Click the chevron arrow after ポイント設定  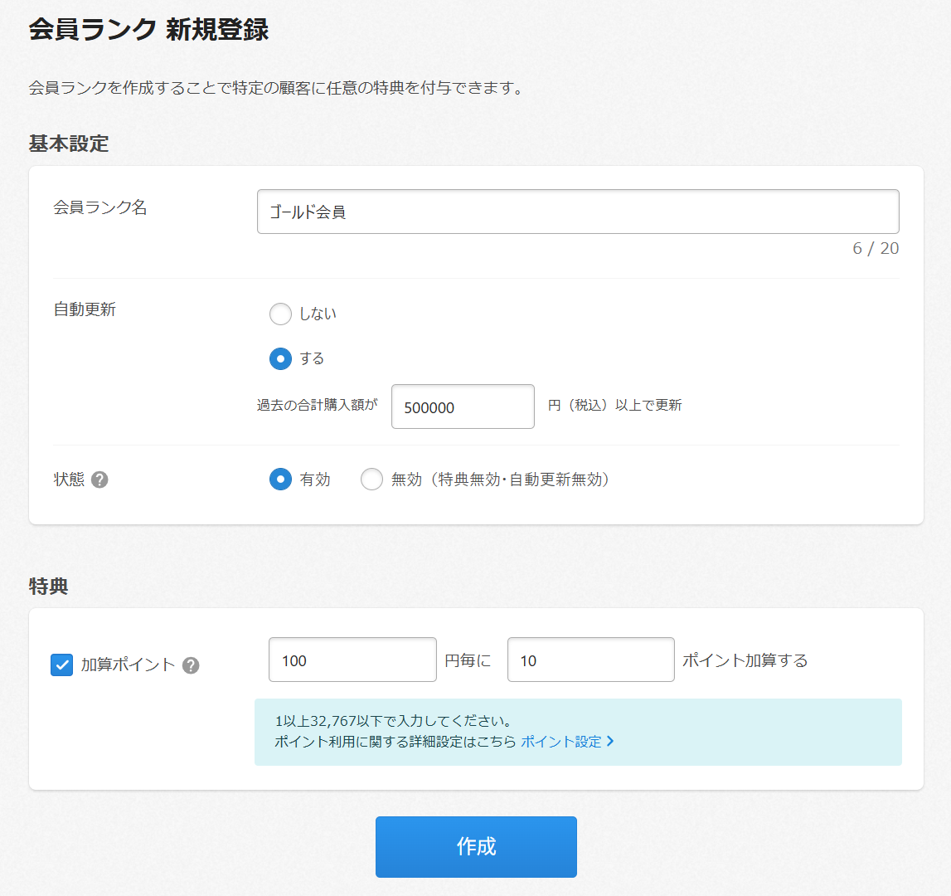[610, 742]
